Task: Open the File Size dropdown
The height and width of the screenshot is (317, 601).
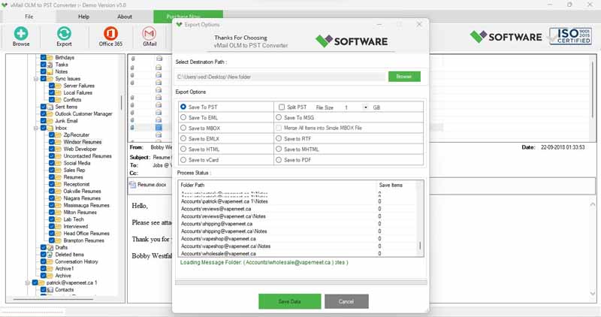Action: (365, 107)
